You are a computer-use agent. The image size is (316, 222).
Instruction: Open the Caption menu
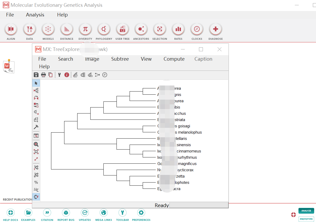[203, 59]
